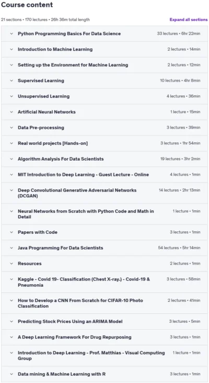The height and width of the screenshot is (383, 209).
Task: Click chevron for Real world projects section
Action: (x=11, y=143)
